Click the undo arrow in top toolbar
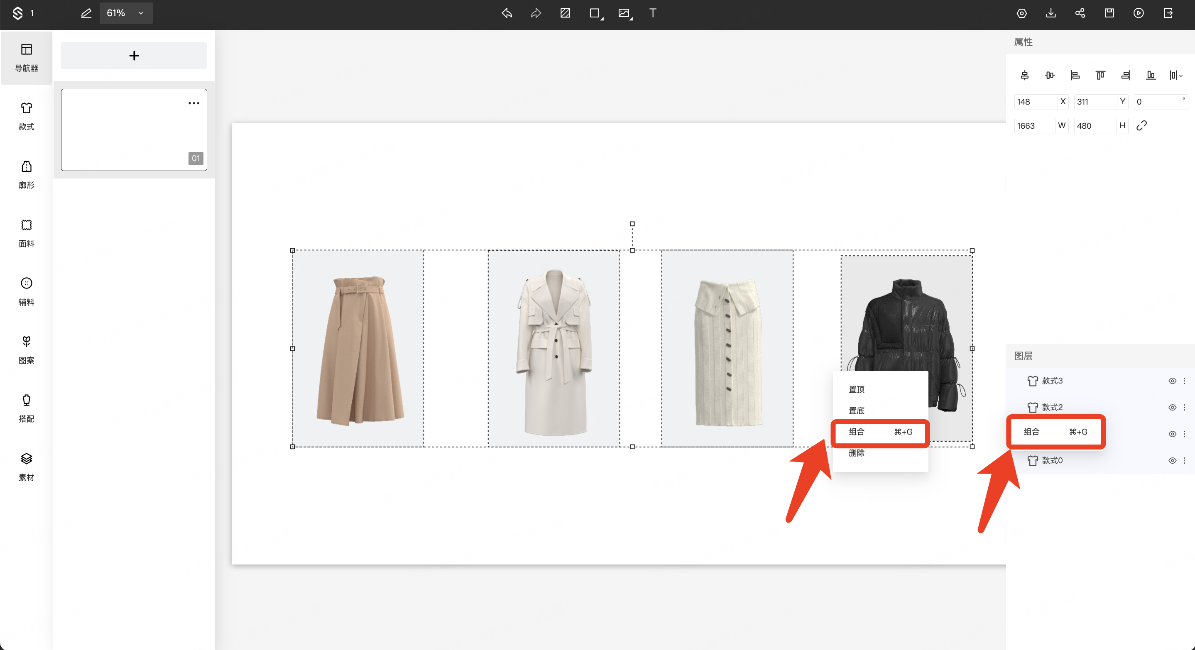The image size is (1195, 650). pos(507,13)
